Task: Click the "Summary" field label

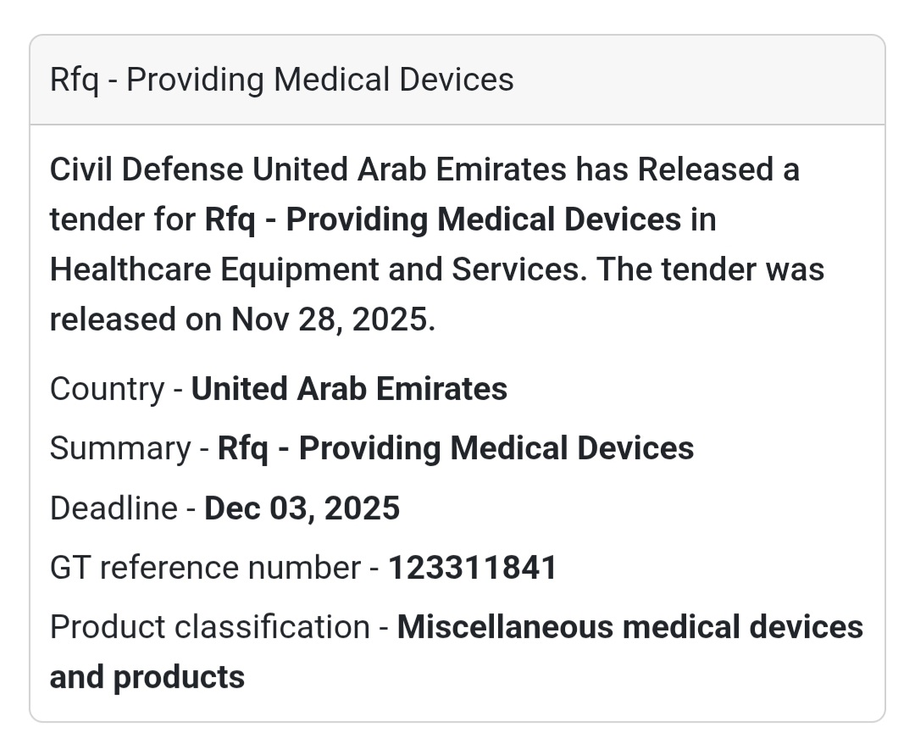Action: 119,448
